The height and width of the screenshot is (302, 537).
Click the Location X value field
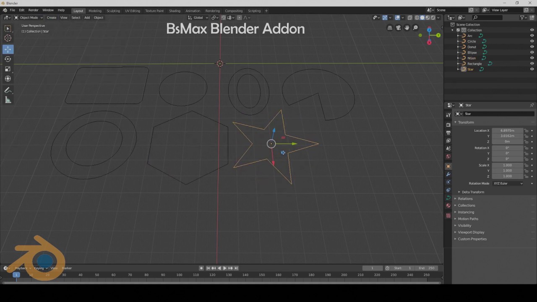point(507,130)
